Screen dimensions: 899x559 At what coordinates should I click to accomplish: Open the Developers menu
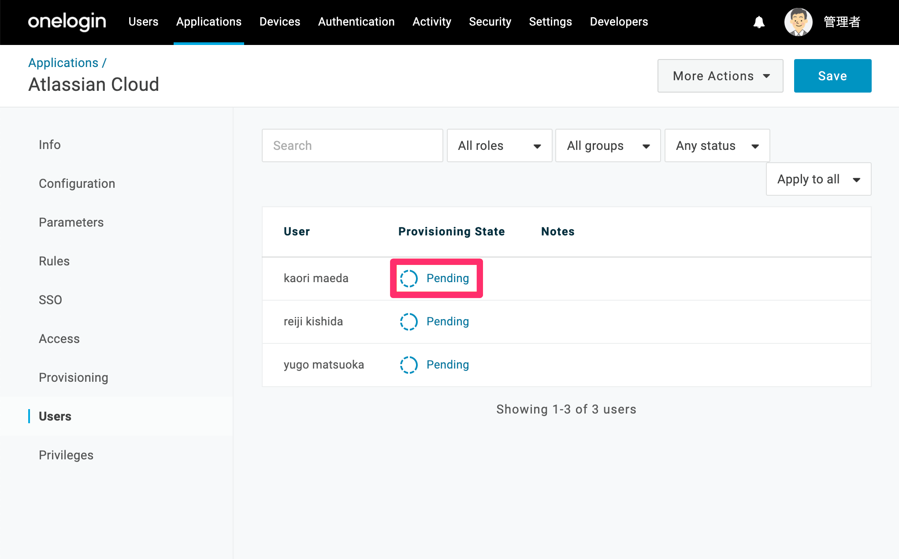(619, 22)
